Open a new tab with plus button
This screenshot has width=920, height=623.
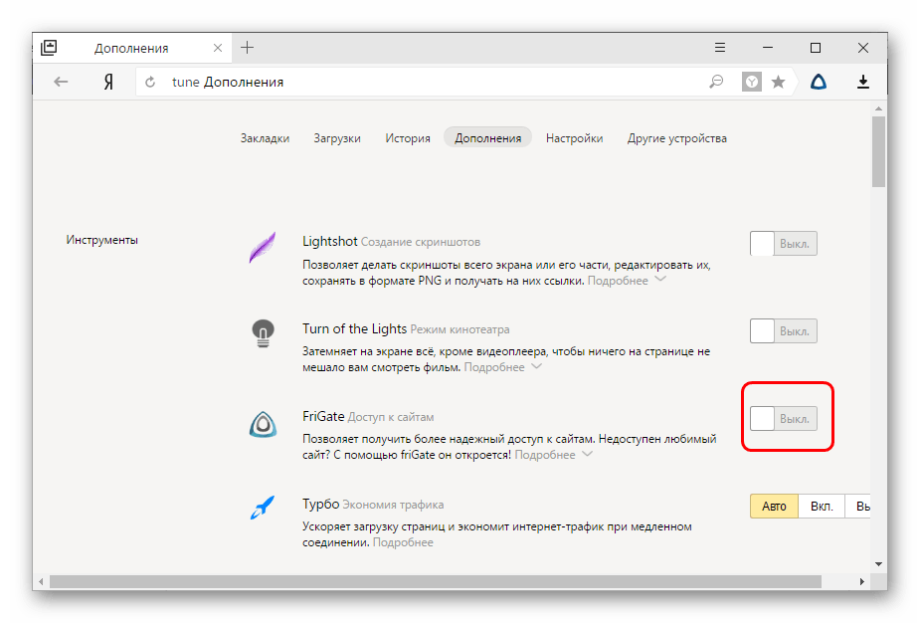[x=248, y=48]
